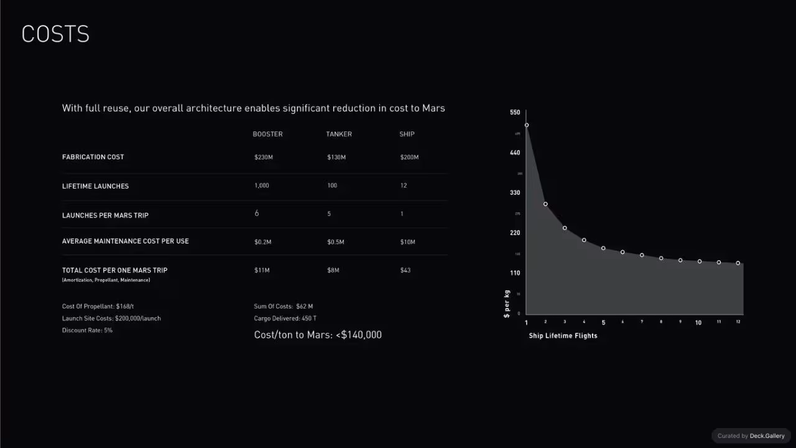The image size is (796, 448).
Task: Click the "LIFETIME LAUNCHES" row label
Action: 95,186
